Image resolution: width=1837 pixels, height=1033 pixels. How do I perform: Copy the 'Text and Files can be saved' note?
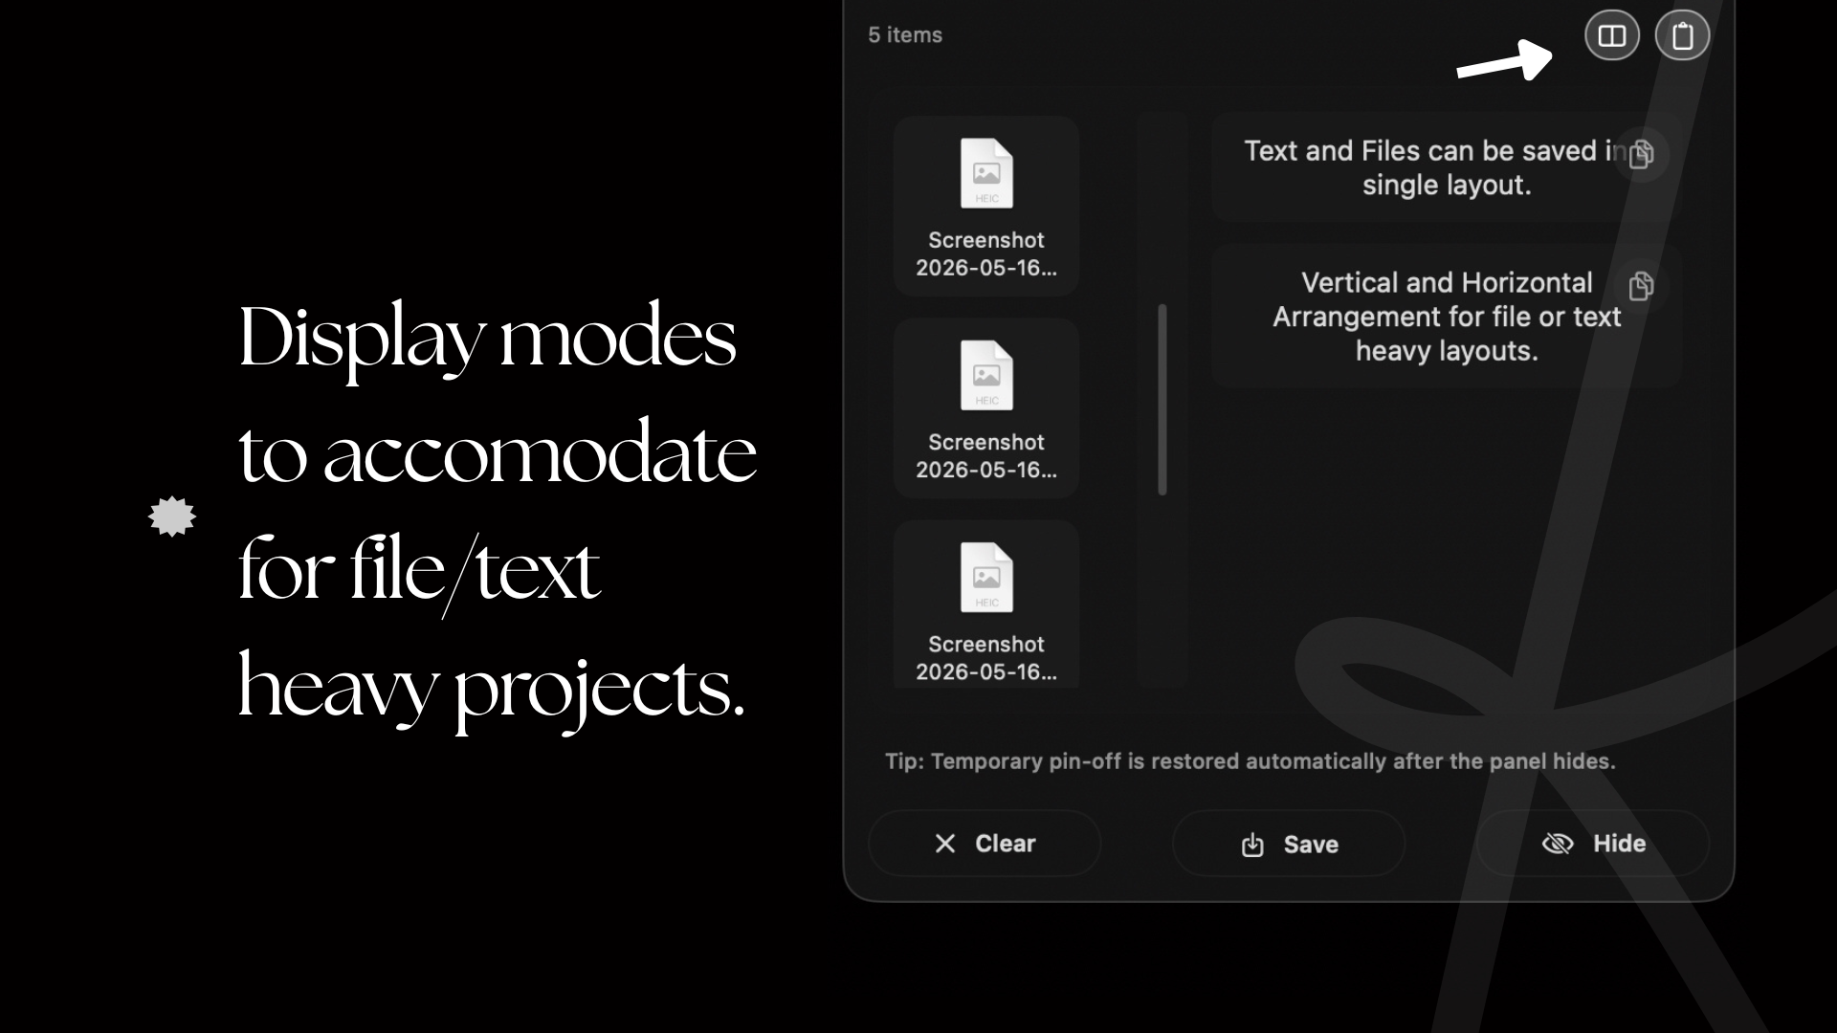coord(1642,154)
